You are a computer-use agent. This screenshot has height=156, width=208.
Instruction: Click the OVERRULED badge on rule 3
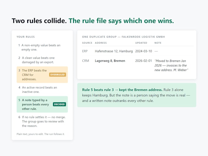[x=58, y=75]
